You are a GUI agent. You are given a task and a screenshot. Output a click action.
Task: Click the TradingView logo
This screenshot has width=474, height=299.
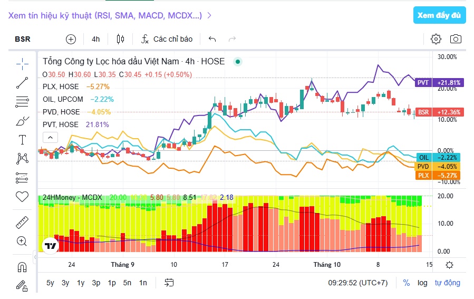point(50,246)
